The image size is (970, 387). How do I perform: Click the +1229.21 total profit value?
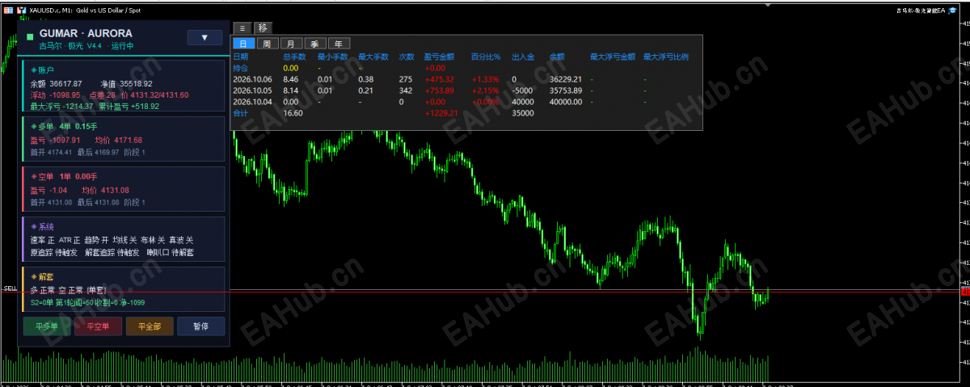[x=441, y=113]
